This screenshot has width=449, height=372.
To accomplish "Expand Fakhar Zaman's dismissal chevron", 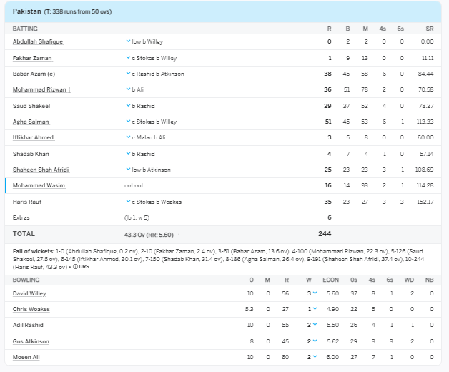I will click(x=128, y=58).
